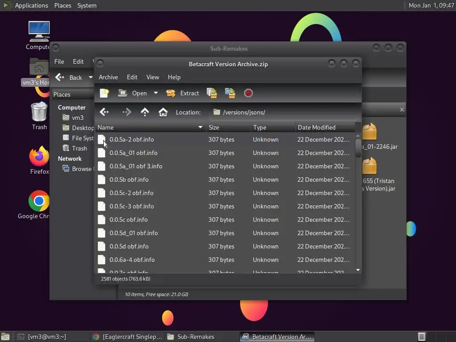The image size is (456, 342).
Task: Click the archive list scrollbar thumb
Action: (x=358, y=148)
